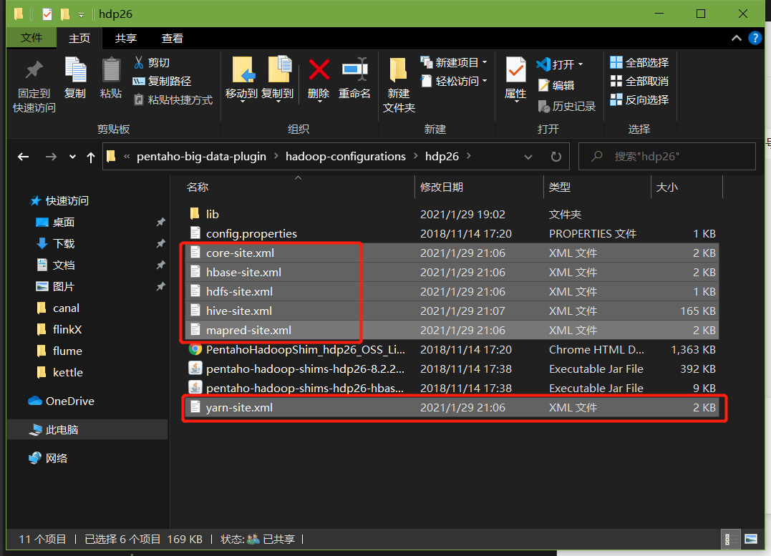Image resolution: width=771 pixels, height=556 pixels.
Task: Switch to the Share (共享) tab
Action: [x=125, y=39]
